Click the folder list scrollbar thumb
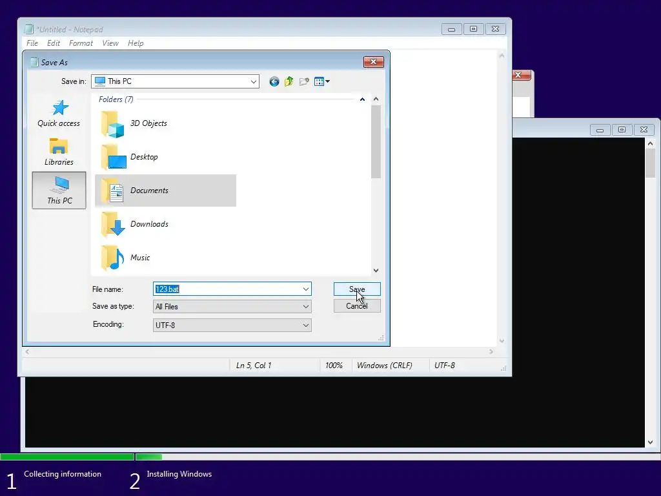 [376, 142]
